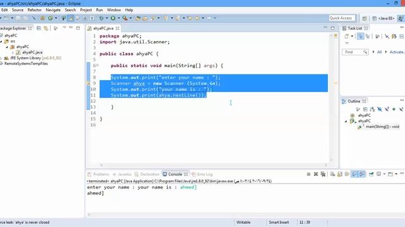Open the External Tools dropdown arrow
The width and height of the screenshot is (405, 227).
click(x=130, y=18)
